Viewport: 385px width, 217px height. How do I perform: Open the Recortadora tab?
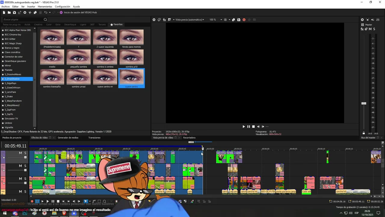click(x=189, y=138)
